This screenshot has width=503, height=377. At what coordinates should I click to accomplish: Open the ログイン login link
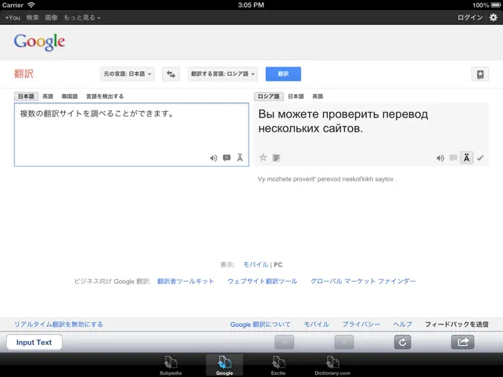(470, 18)
